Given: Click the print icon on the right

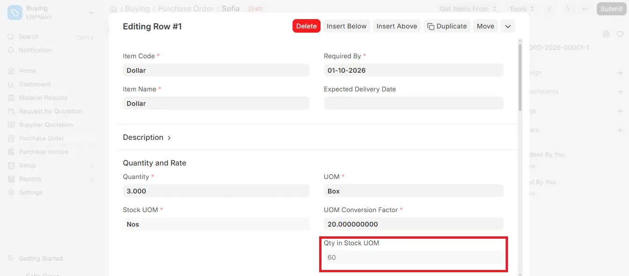Looking at the screenshot, I should tap(606, 34).
